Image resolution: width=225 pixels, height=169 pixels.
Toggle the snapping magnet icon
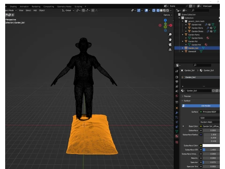83,10
